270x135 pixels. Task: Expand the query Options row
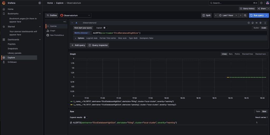click(x=80, y=38)
